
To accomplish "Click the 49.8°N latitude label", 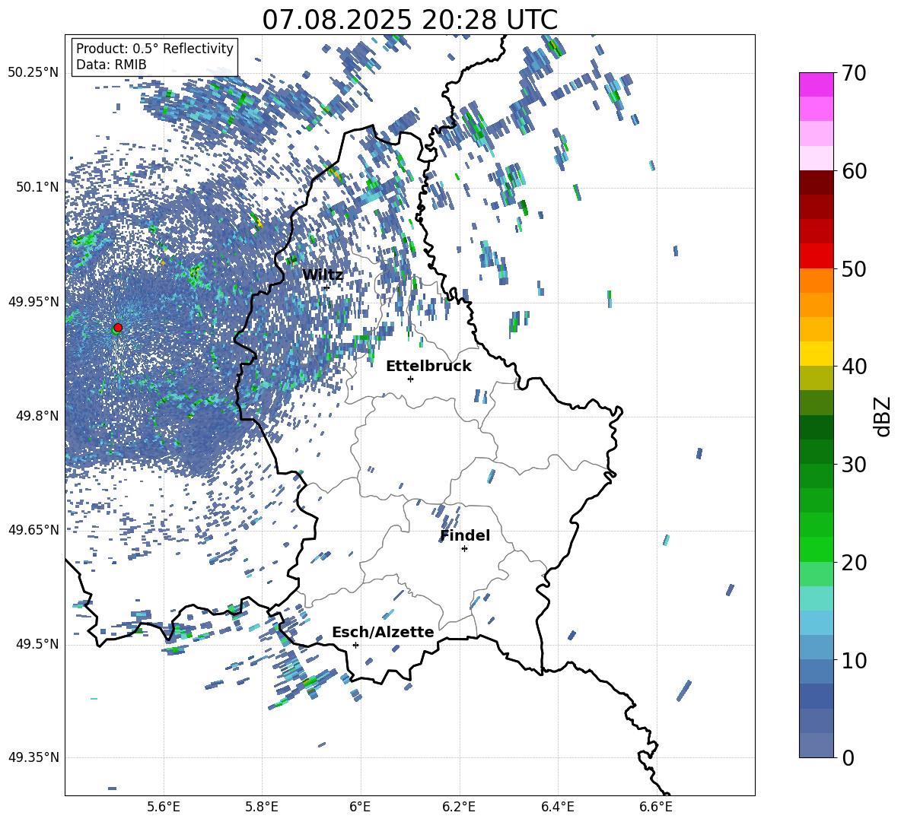I will pos(37,416).
